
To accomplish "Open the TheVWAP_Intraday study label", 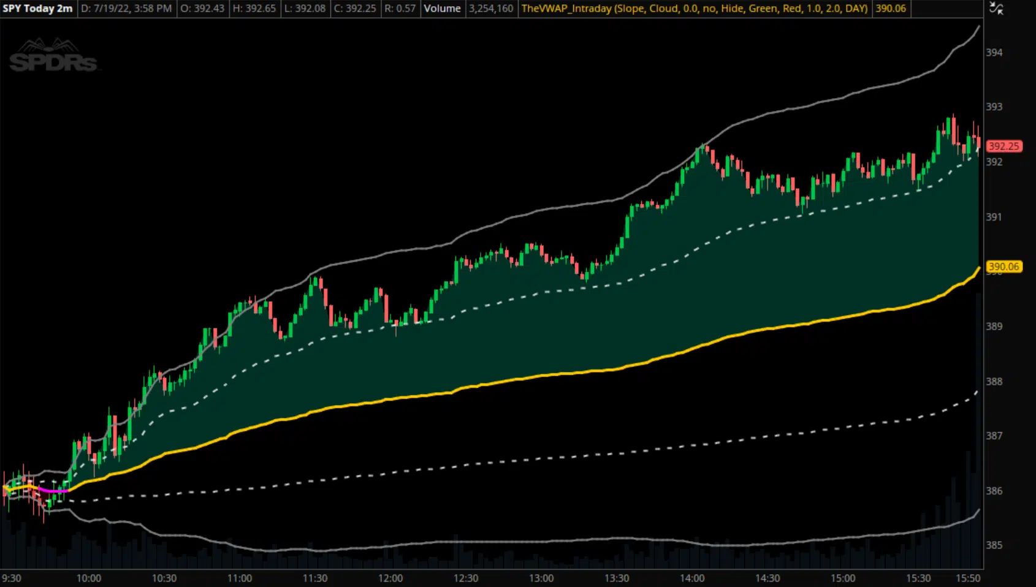I will click(694, 9).
